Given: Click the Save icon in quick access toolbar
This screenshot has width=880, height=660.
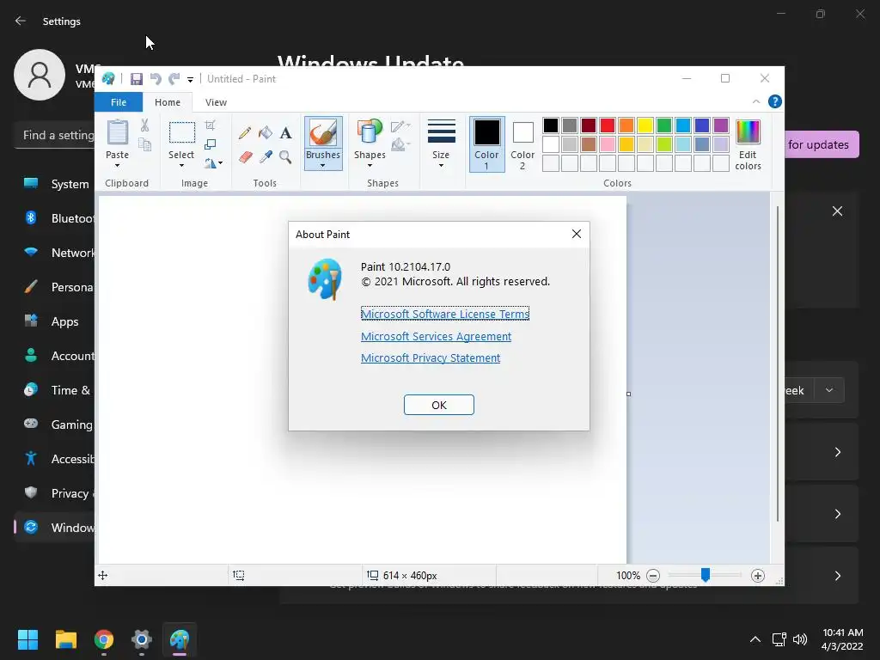Looking at the screenshot, I should pos(137,79).
